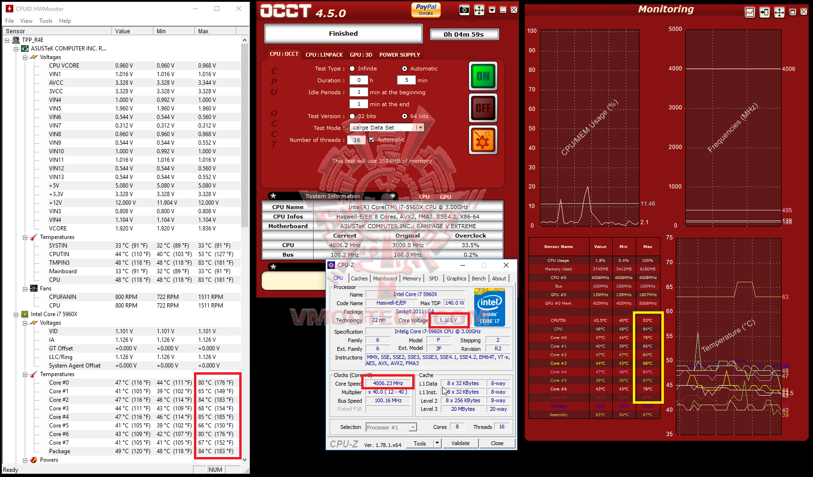This screenshot has height=477, width=813.
Task: Select the Automatic test type radio button
Action: (405, 69)
